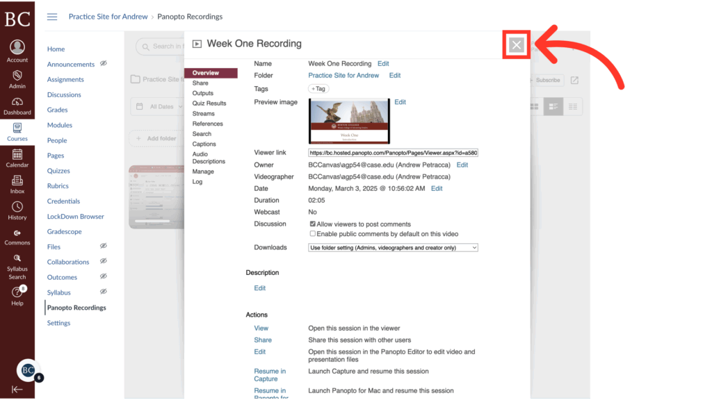Expand the global navigation hamburger menu
Viewport: 712px width, 400px height.
pos(52,17)
